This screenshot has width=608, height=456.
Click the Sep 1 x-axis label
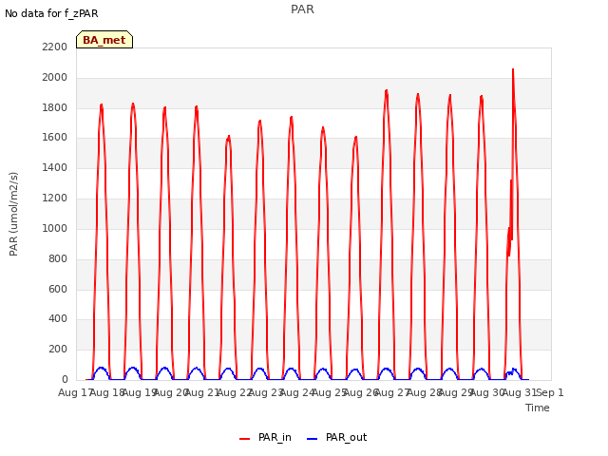[550, 392]
